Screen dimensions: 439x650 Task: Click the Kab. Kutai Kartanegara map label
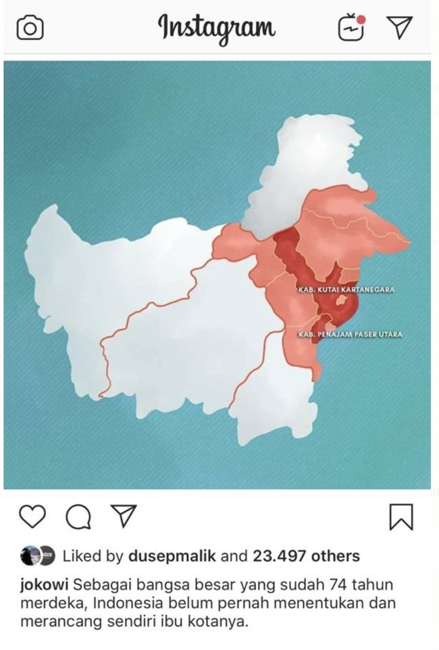pyautogui.click(x=346, y=289)
